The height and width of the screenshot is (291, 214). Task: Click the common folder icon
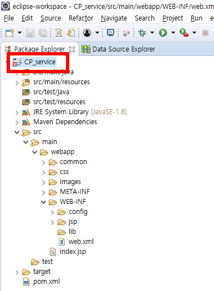(x=53, y=162)
